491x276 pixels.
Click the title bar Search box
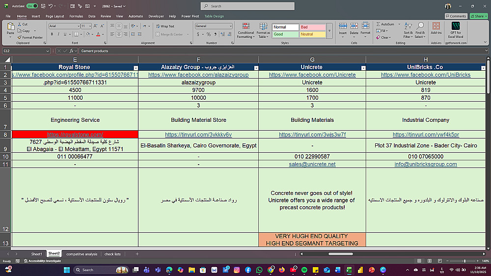247,6
